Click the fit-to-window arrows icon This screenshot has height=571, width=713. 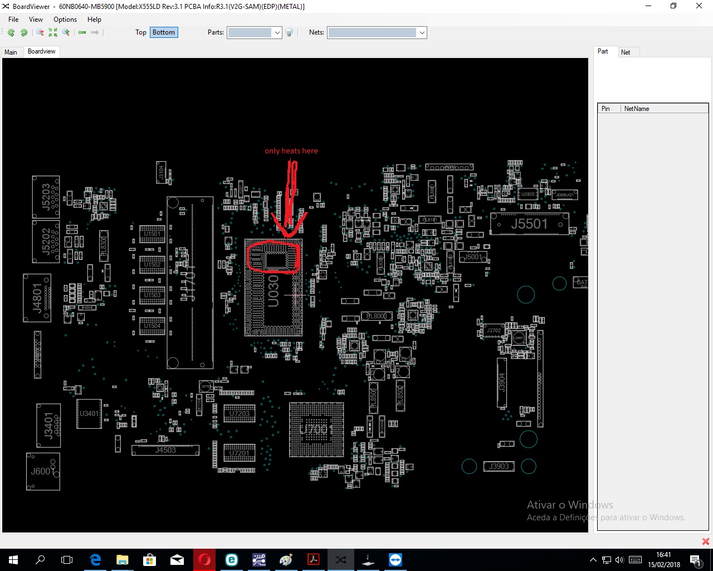coord(53,32)
